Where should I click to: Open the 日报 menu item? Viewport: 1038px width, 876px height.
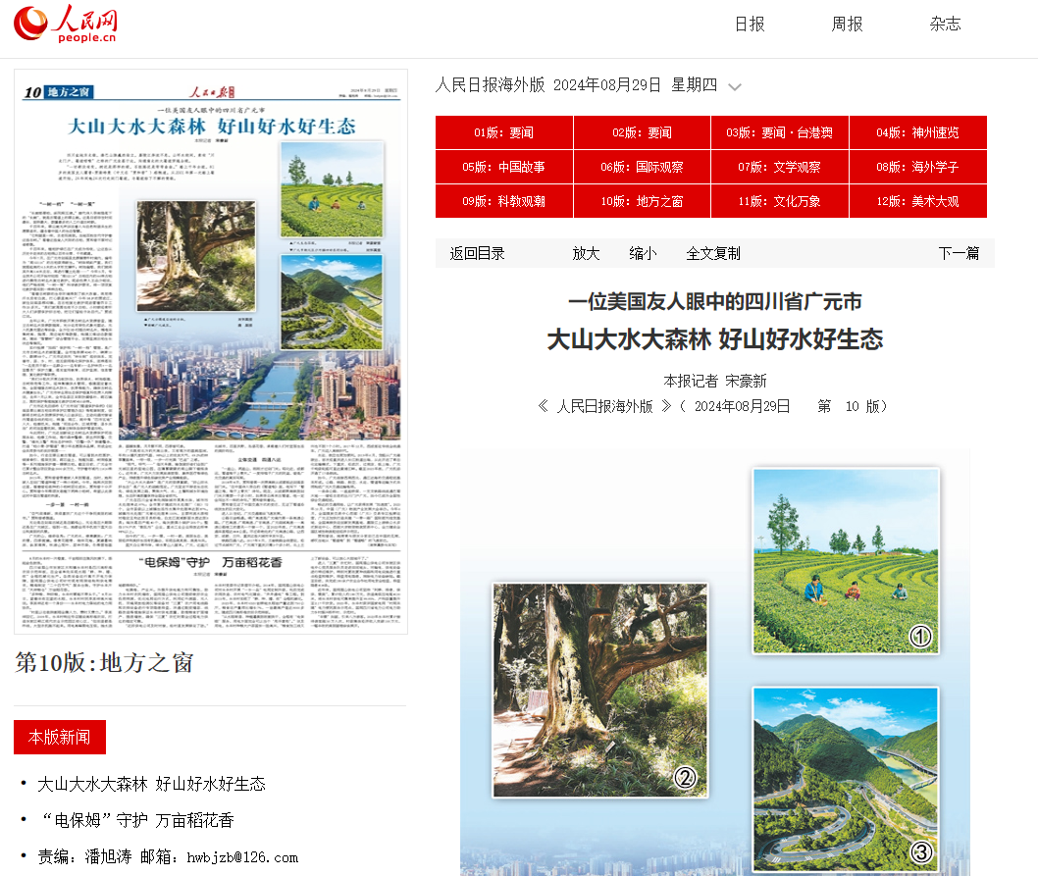tap(750, 25)
